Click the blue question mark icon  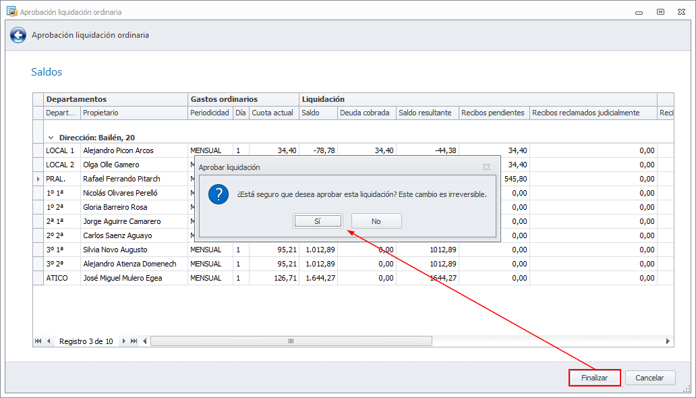pos(218,194)
